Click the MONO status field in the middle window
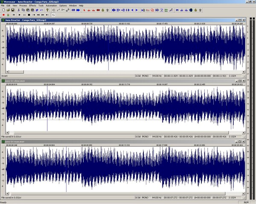Screen dimensions: 256x204 (145, 137)
